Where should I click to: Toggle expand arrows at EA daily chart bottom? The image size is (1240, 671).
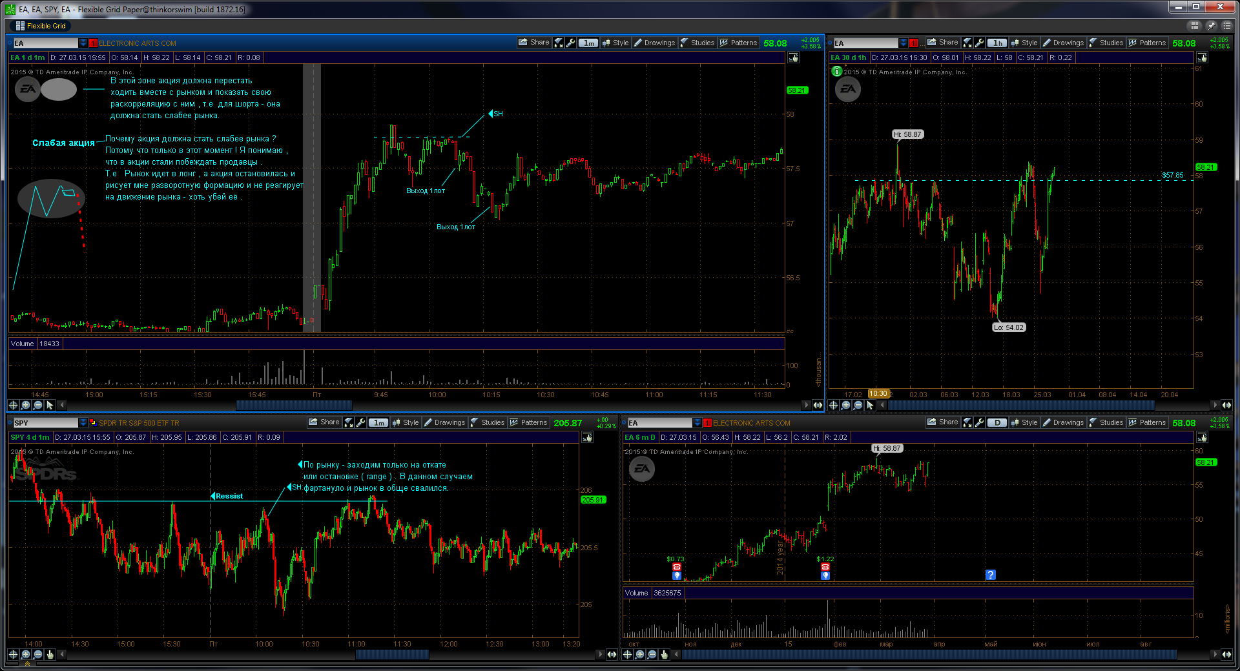1226,654
